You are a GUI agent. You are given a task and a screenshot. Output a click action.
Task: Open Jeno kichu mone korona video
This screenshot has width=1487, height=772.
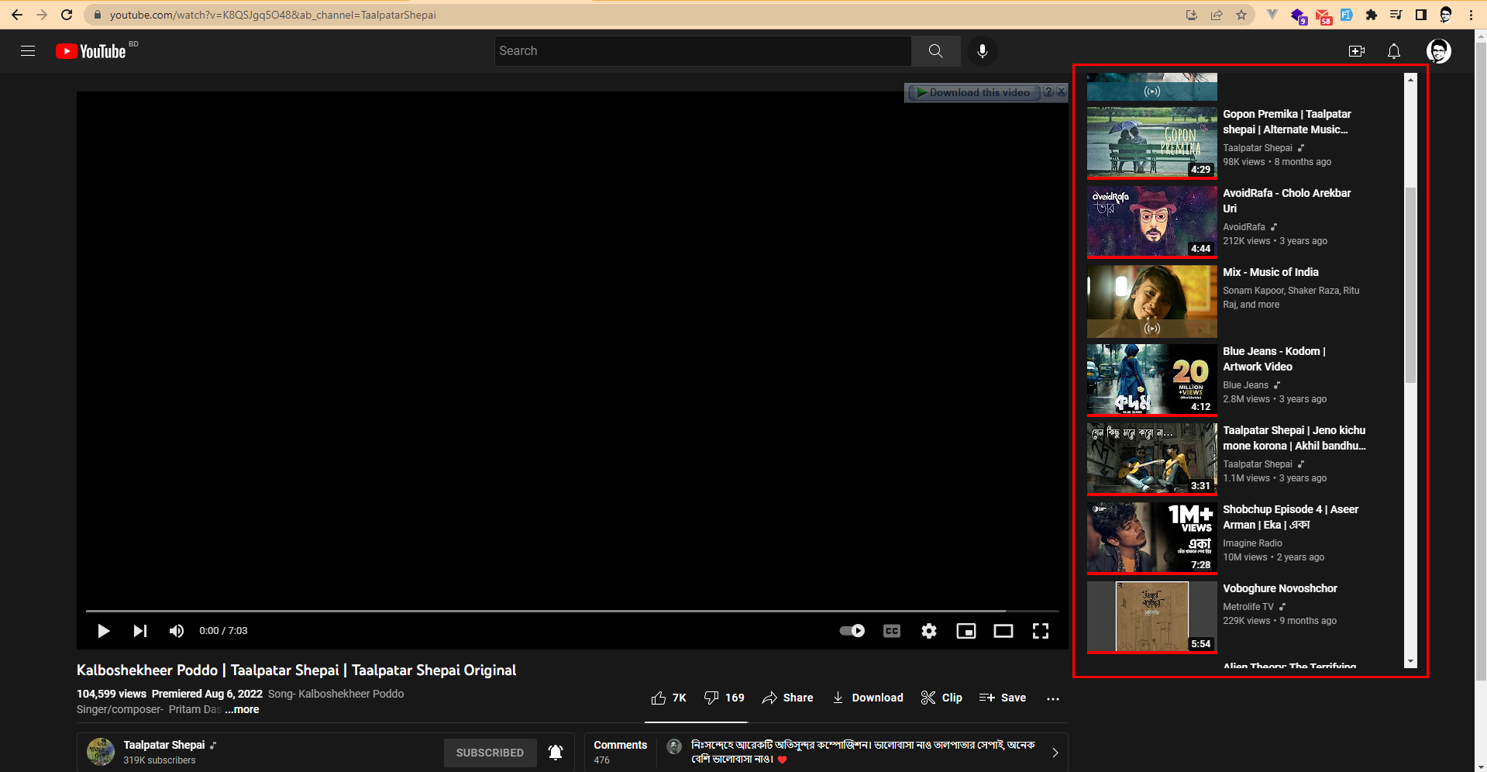(1294, 438)
